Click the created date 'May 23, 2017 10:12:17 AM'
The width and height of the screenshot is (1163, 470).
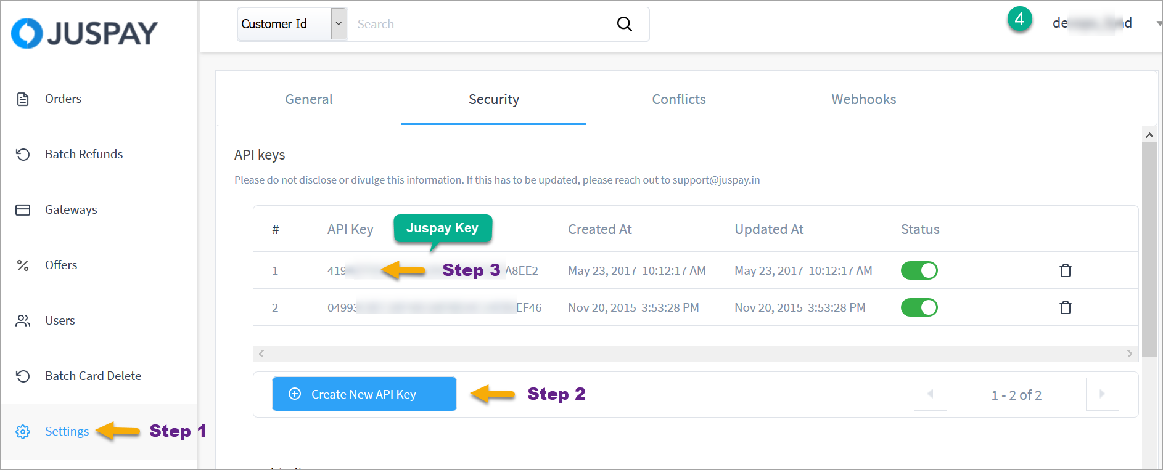637,271
